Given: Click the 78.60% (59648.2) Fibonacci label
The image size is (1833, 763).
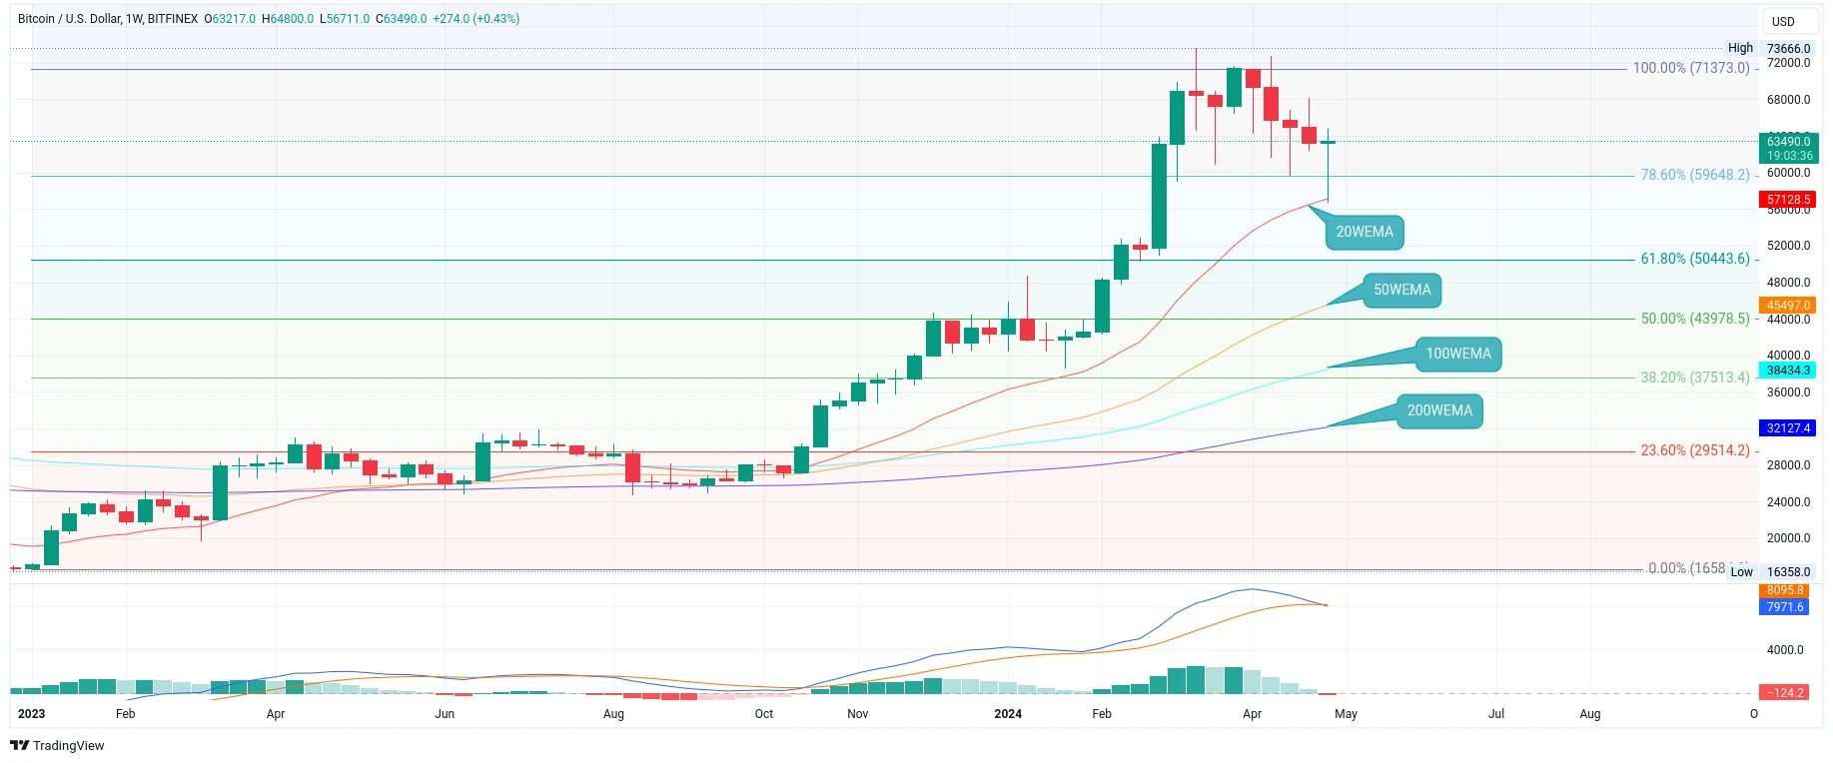Looking at the screenshot, I should (1695, 175).
